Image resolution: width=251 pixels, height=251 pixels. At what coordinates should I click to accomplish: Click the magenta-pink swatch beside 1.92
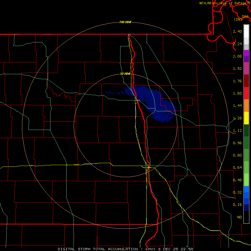tap(246, 68)
